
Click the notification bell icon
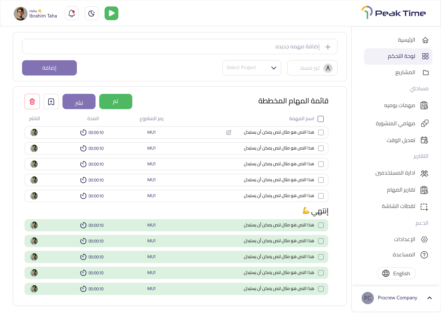[72, 13]
